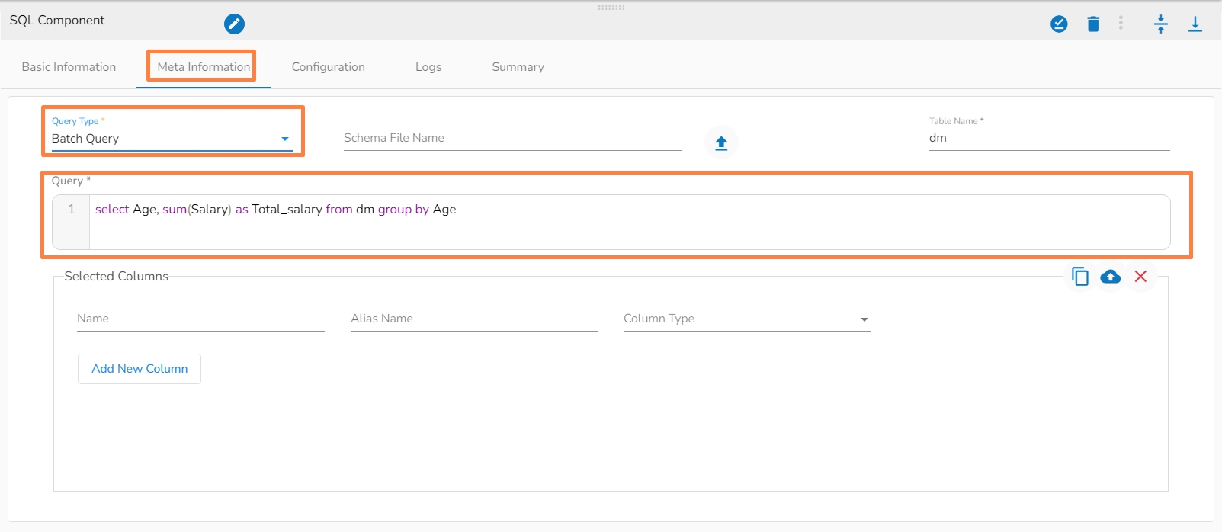Copy selected columns using copy icon

tap(1079, 277)
